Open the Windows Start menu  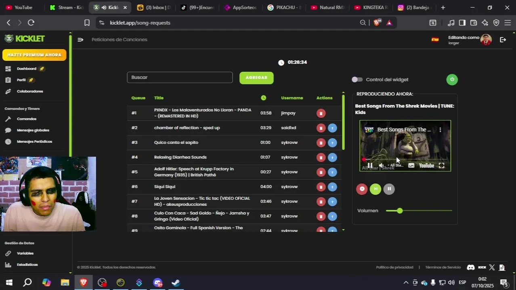point(9,283)
